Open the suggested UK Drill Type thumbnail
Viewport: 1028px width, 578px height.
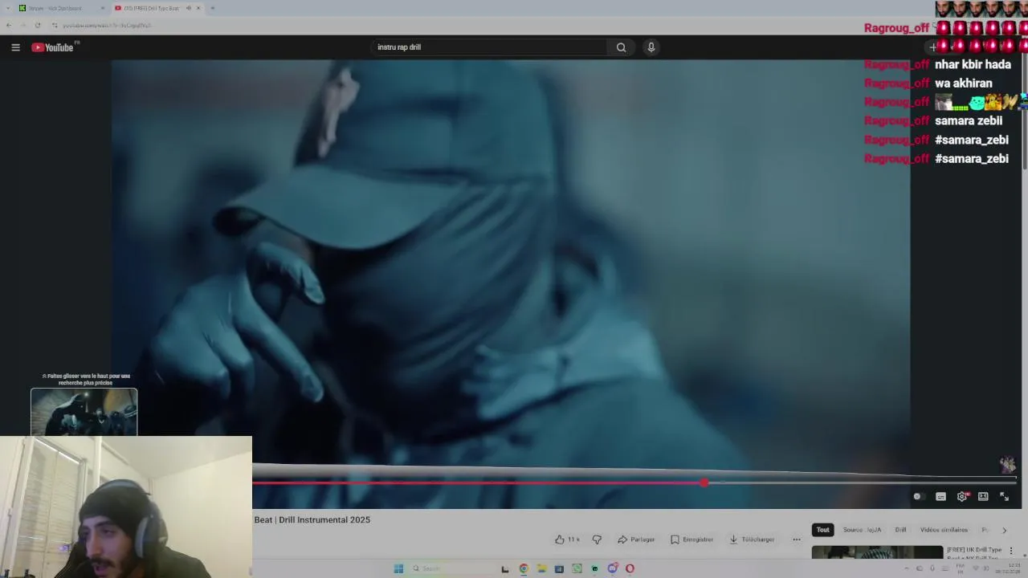click(x=877, y=552)
